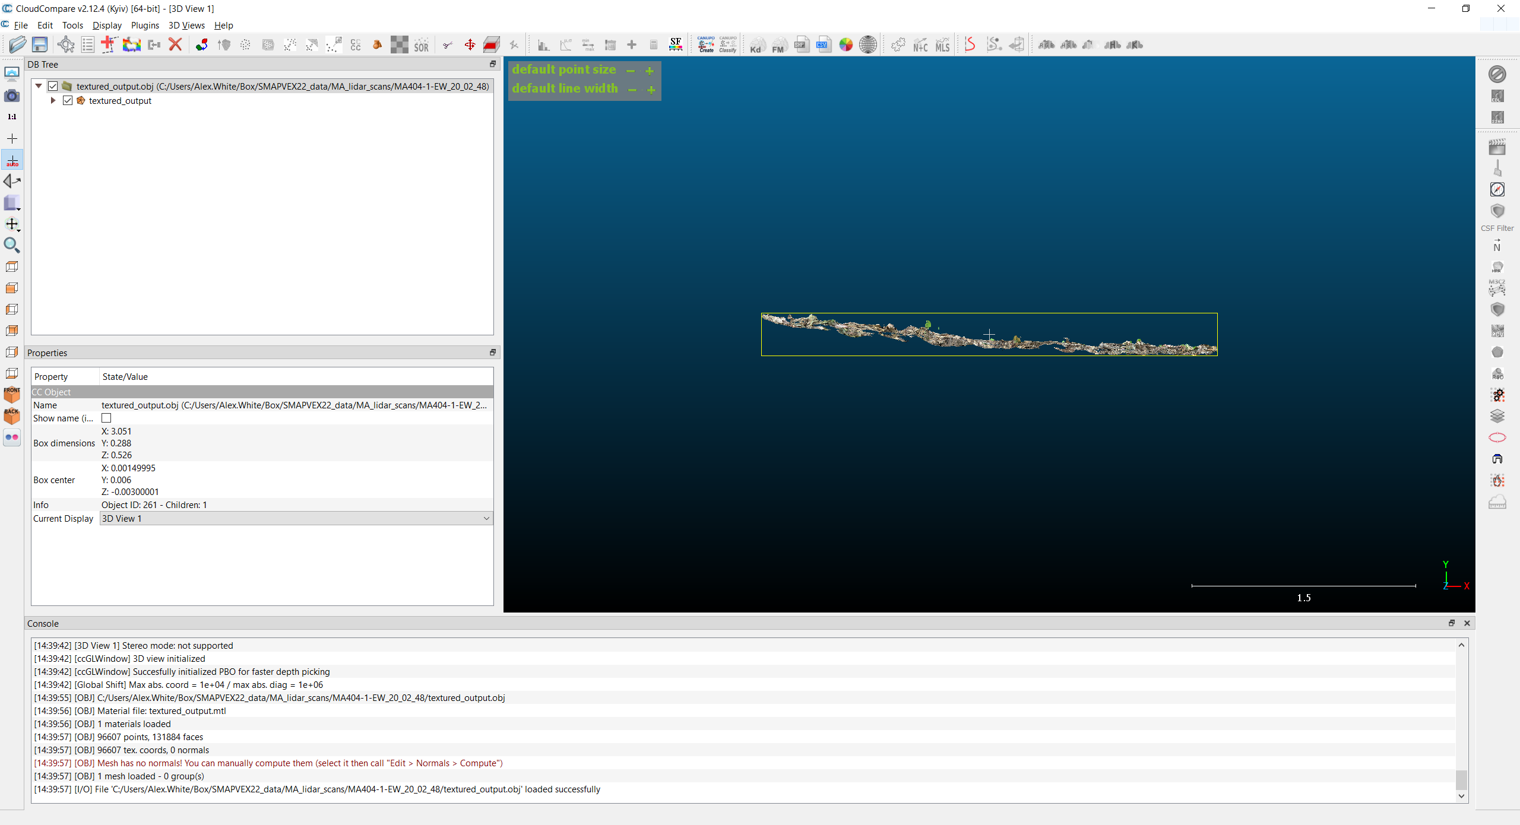Uncheck textured_output.obj root checkbox

pyautogui.click(x=53, y=86)
